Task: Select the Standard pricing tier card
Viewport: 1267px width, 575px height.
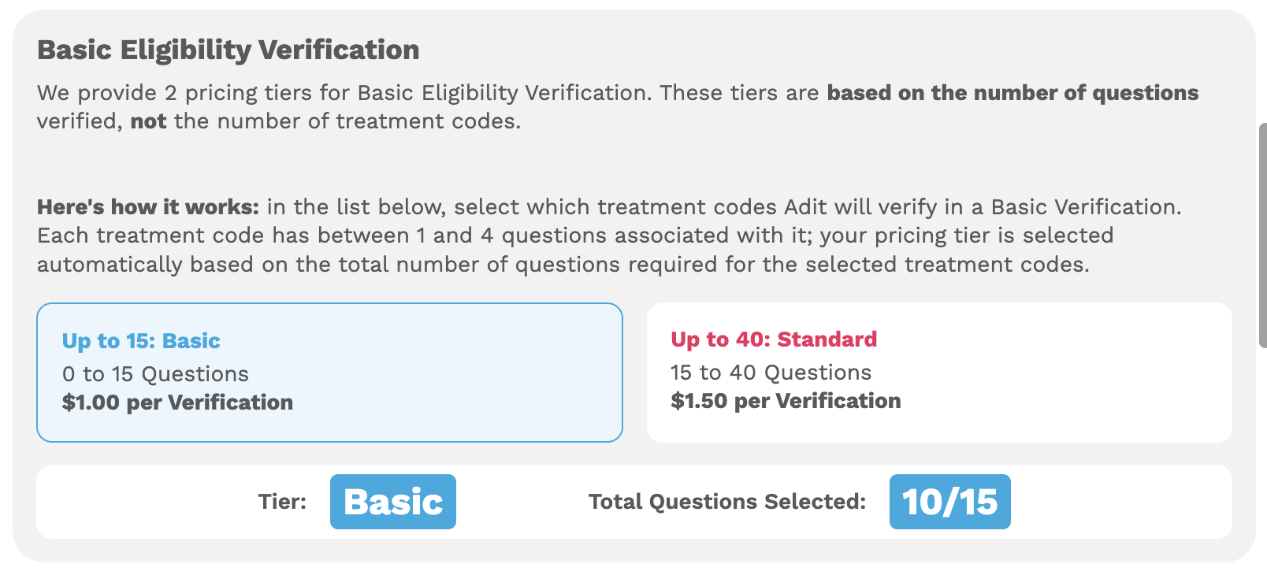Action: click(940, 370)
